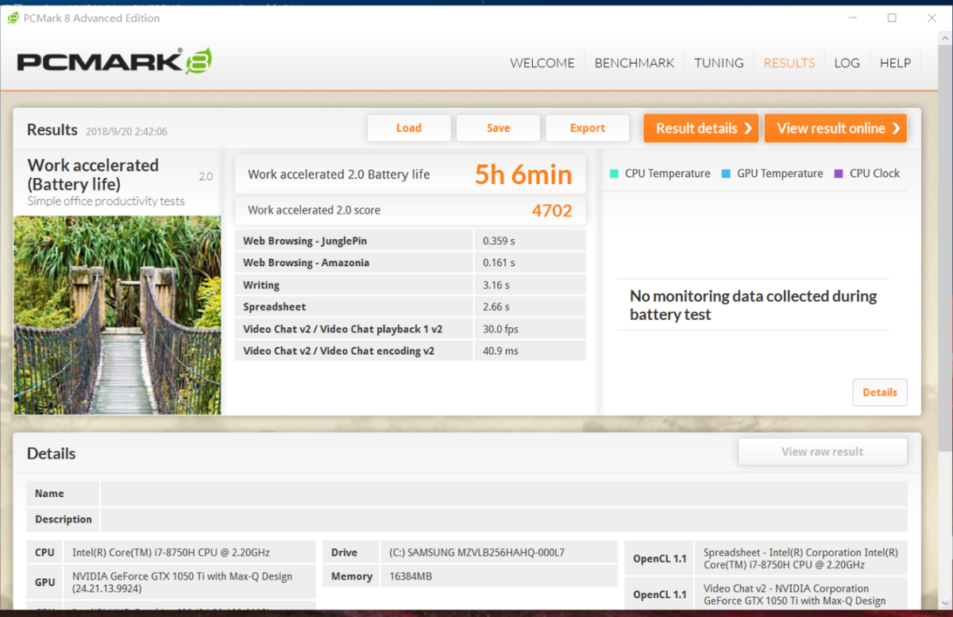Select the Web Browsing - Amazonia row
The image size is (953, 617).
411,263
